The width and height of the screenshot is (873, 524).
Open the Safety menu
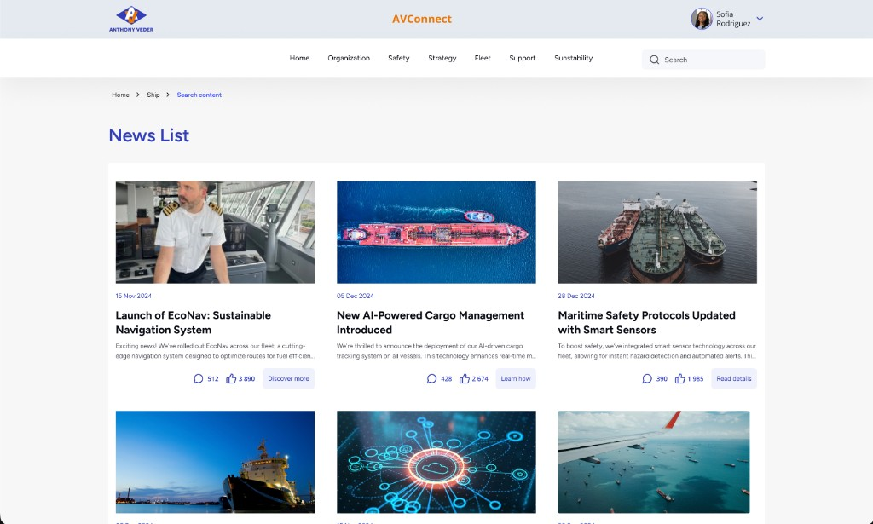click(399, 58)
